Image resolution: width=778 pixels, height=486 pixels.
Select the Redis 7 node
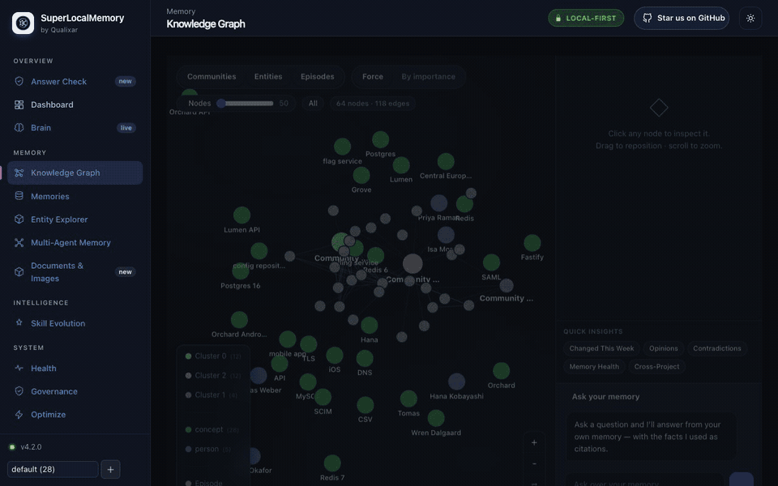[x=332, y=463]
